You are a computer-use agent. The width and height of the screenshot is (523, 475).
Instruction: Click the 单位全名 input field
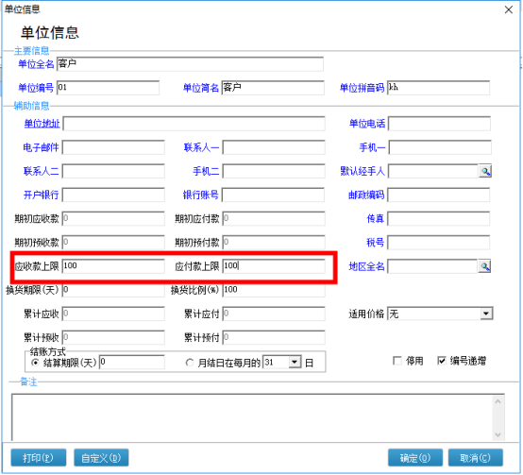(x=190, y=63)
